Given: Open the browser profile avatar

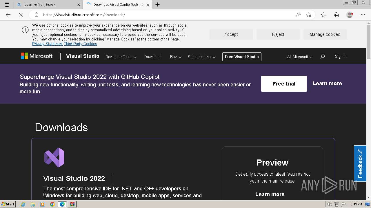Looking at the screenshot, I should (350, 15).
